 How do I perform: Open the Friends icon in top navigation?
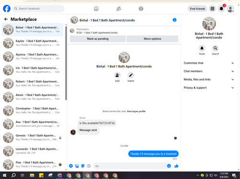(x=119, y=9)
